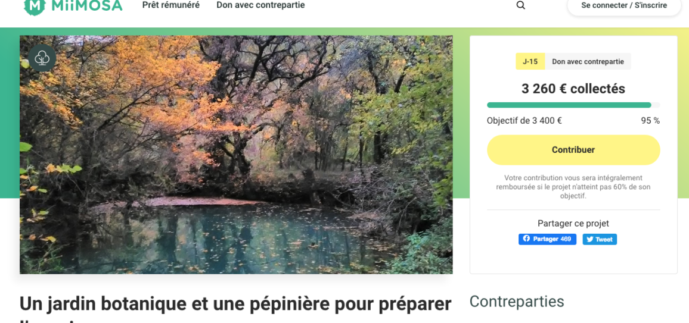
Task: Click the 3 260 € collectés amount
Action: pyautogui.click(x=573, y=89)
